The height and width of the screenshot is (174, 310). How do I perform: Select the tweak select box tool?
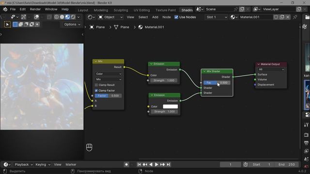7,25
